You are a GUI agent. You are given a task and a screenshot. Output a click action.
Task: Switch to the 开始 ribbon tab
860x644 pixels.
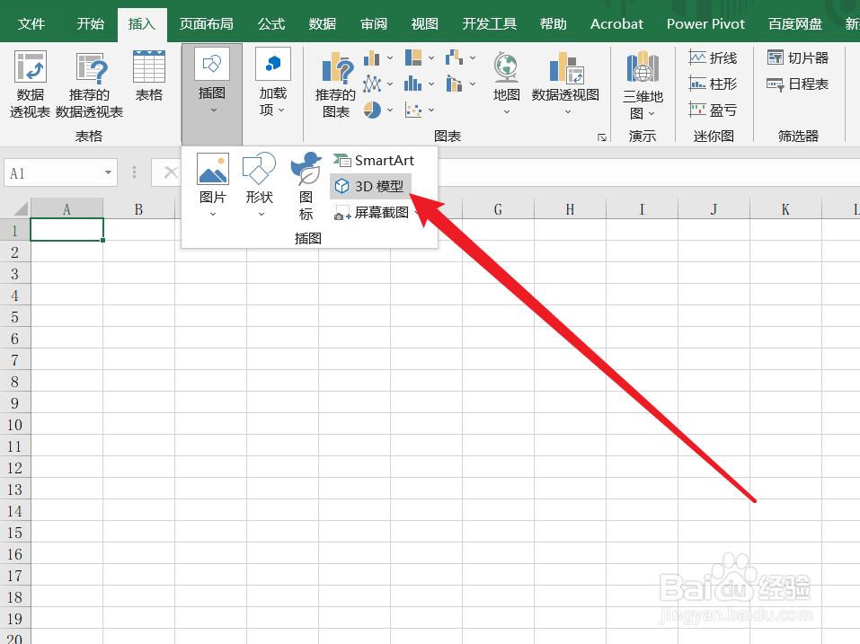pyautogui.click(x=89, y=23)
